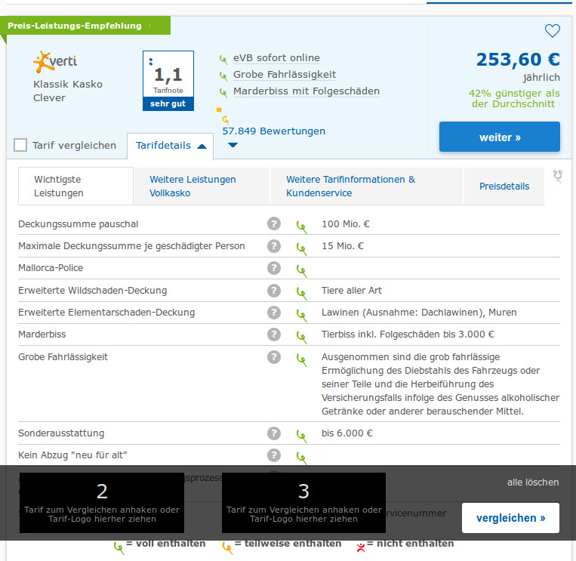Click alle löschen in comparison bar

[533, 482]
